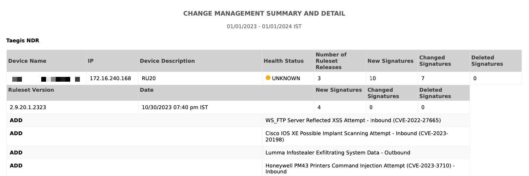Click ruleset version 2.9.20.1.2323

(28, 107)
